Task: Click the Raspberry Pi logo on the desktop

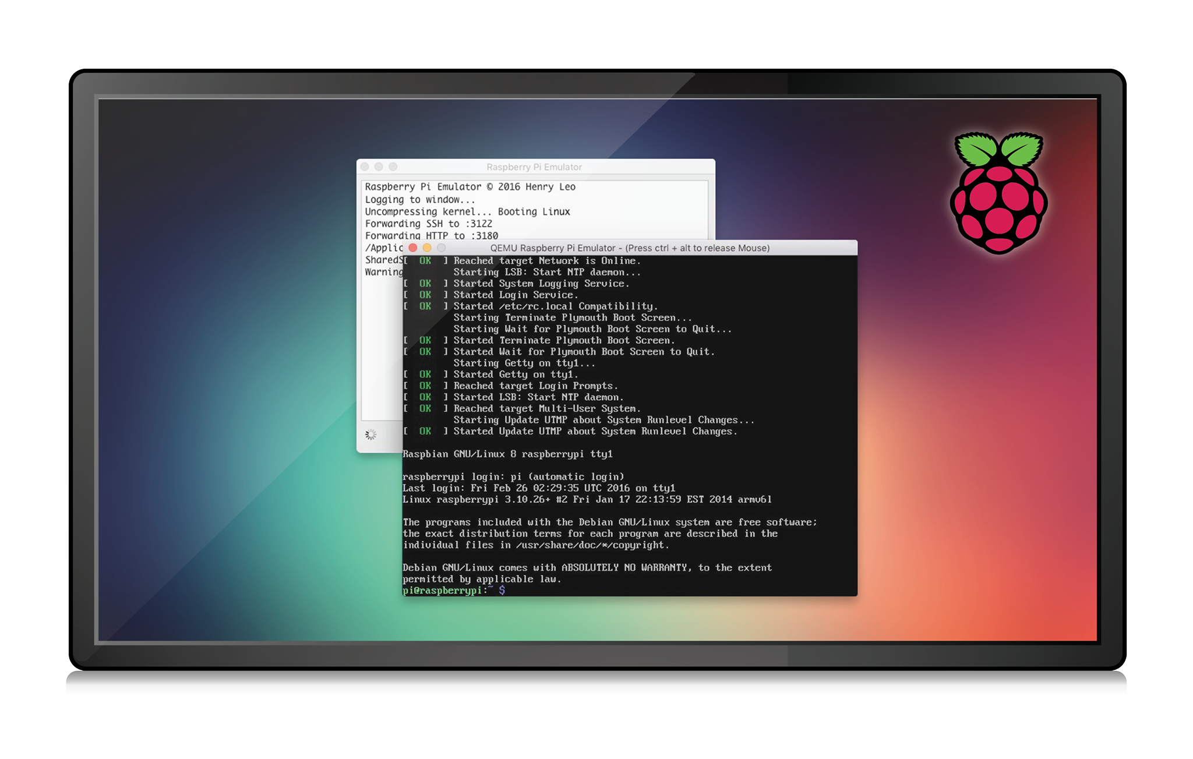Action: pos(998,192)
